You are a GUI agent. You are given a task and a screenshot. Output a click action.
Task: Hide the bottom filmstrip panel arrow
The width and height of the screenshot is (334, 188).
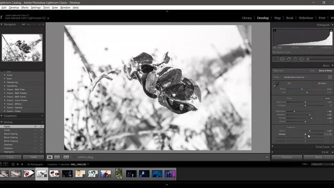(x=167, y=185)
